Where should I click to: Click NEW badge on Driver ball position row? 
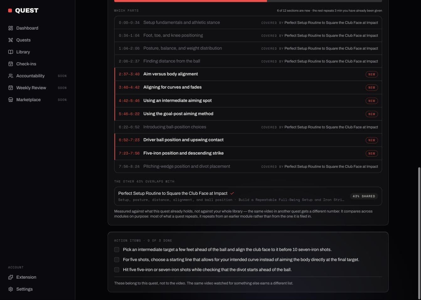tap(372, 140)
